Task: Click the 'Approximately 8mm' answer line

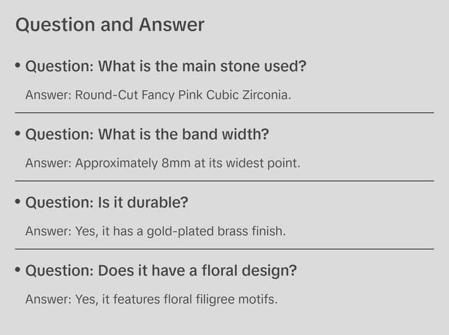Action: pyautogui.click(x=163, y=164)
